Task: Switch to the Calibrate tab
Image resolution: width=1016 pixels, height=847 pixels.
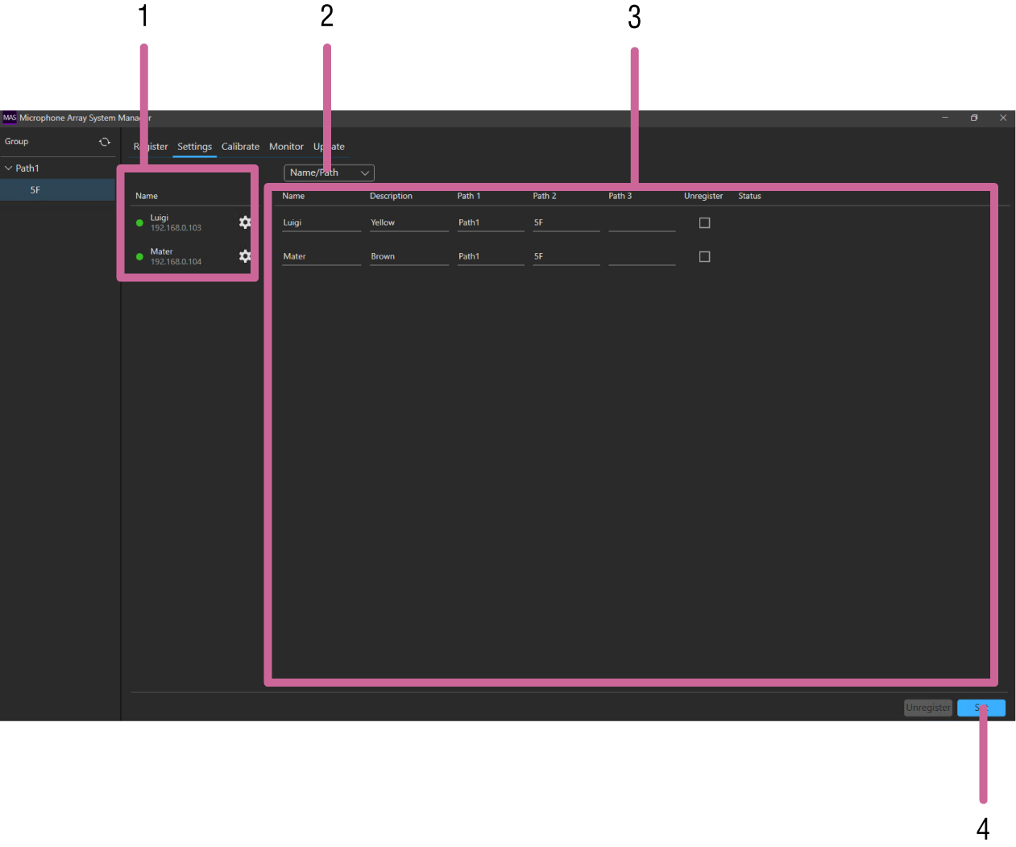Action: tap(240, 147)
